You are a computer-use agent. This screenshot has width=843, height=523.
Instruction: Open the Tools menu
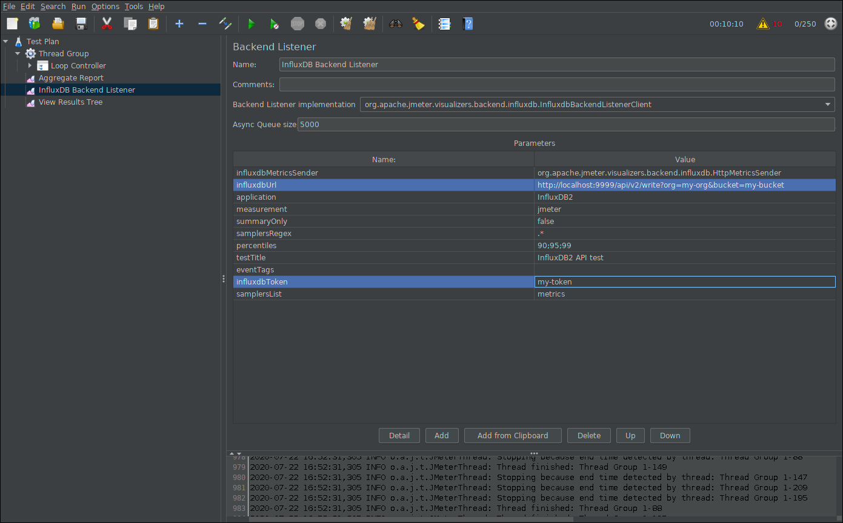[134, 6]
